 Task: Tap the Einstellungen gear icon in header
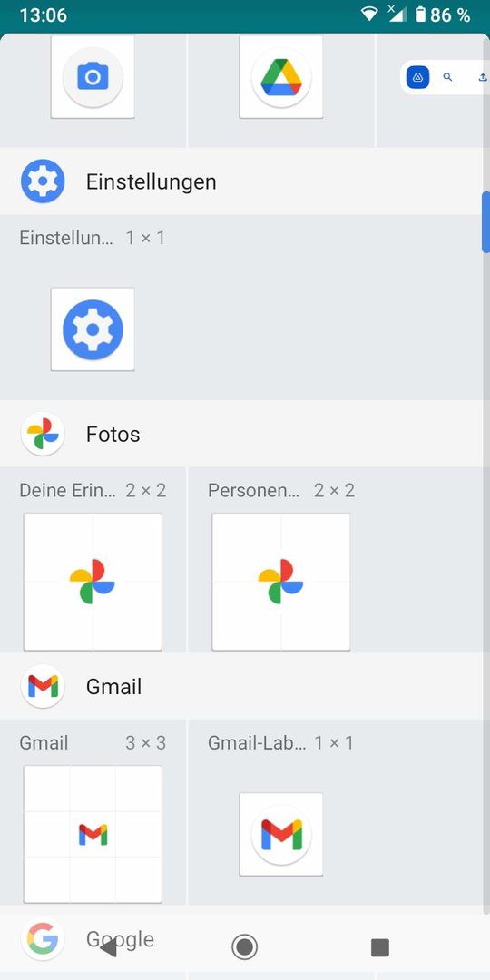[43, 181]
